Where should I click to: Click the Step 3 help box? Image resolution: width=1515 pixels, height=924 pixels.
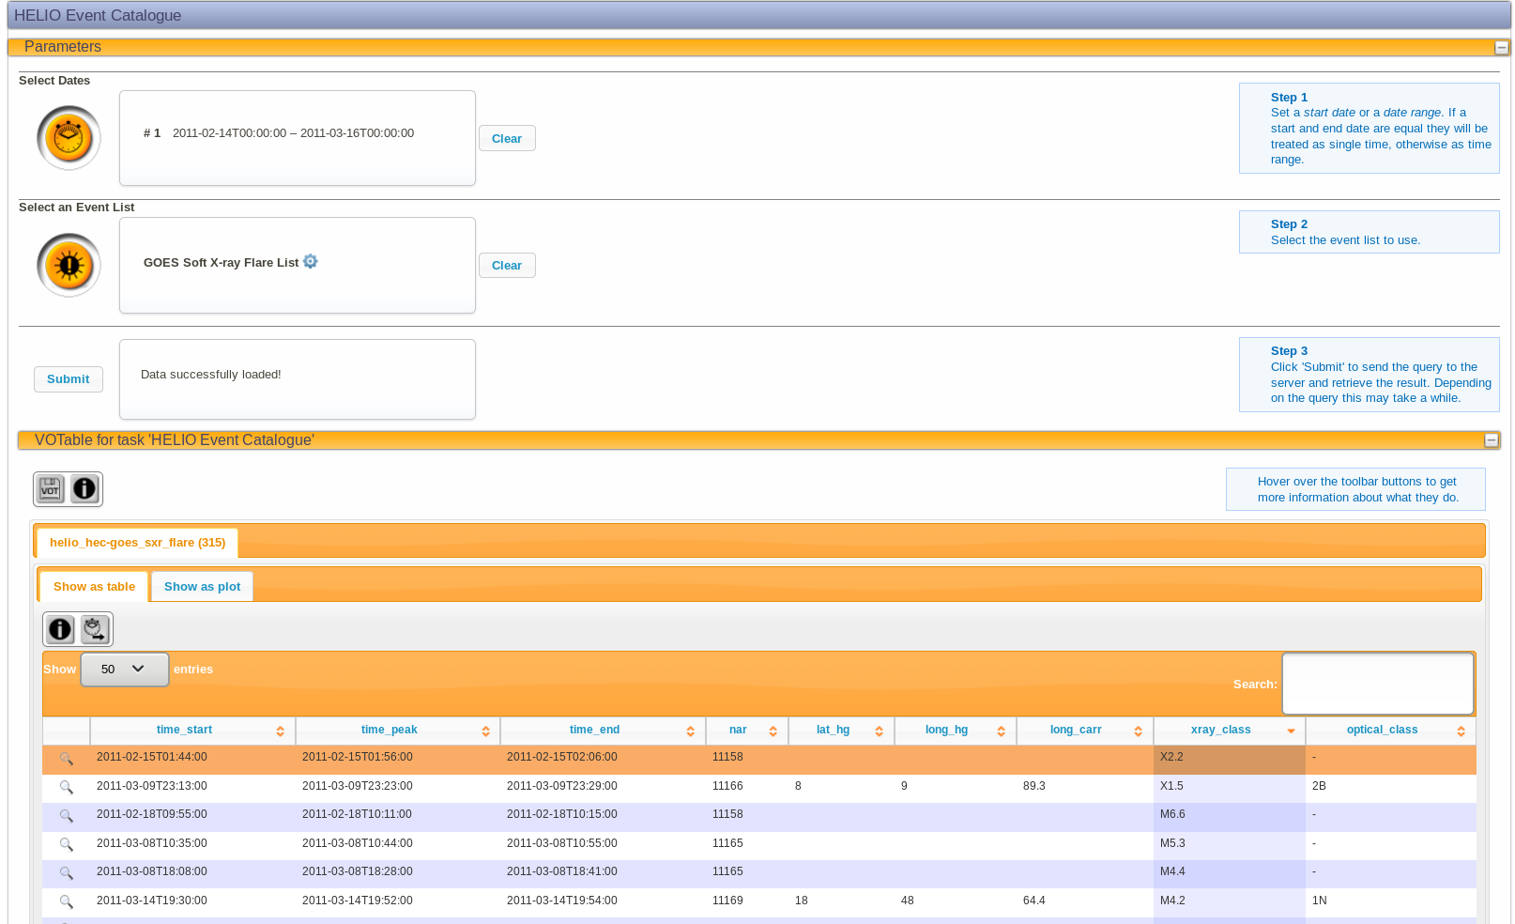tap(1370, 375)
